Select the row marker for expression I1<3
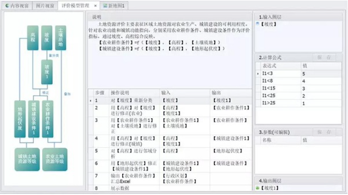Viewport: 348px width, 195px height. point(258,74)
